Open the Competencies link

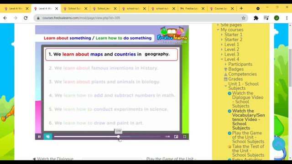pos(242,74)
